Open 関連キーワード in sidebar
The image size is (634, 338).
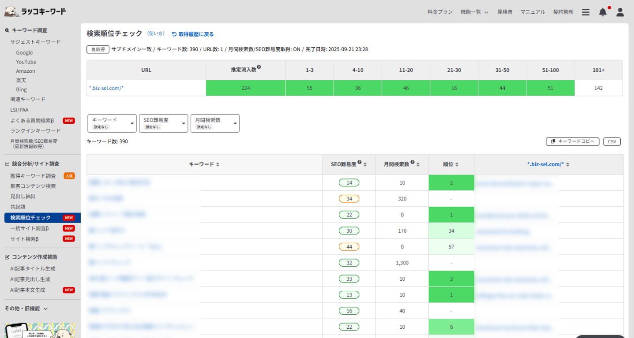[28, 99]
